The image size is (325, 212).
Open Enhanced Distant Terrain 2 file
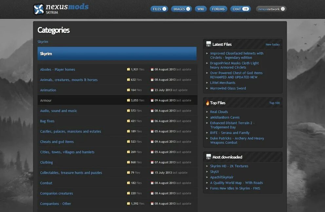232,125
